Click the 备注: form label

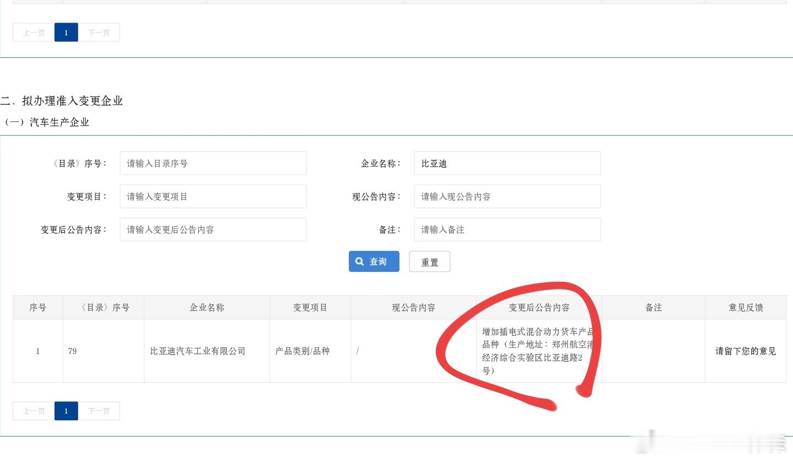(x=390, y=229)
